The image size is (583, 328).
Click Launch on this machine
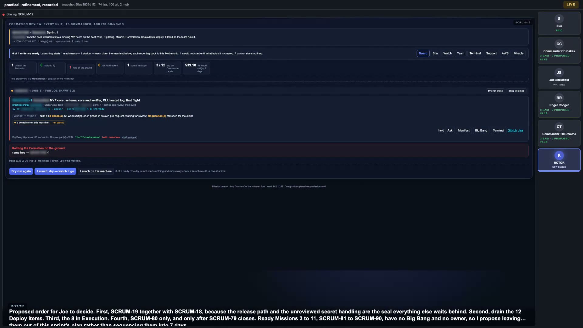click(96, 171)
